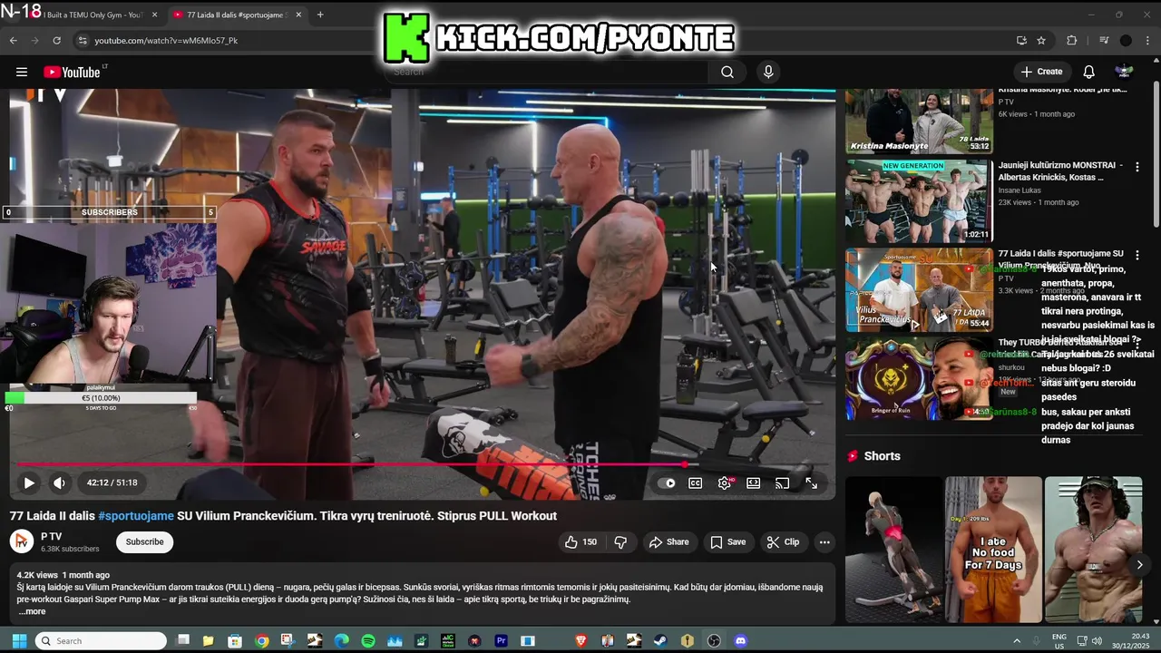Image resolution: width=1161 pixels, height=653 pixels.
Task: Open Chrome media control button
Action: [1104, 40]
